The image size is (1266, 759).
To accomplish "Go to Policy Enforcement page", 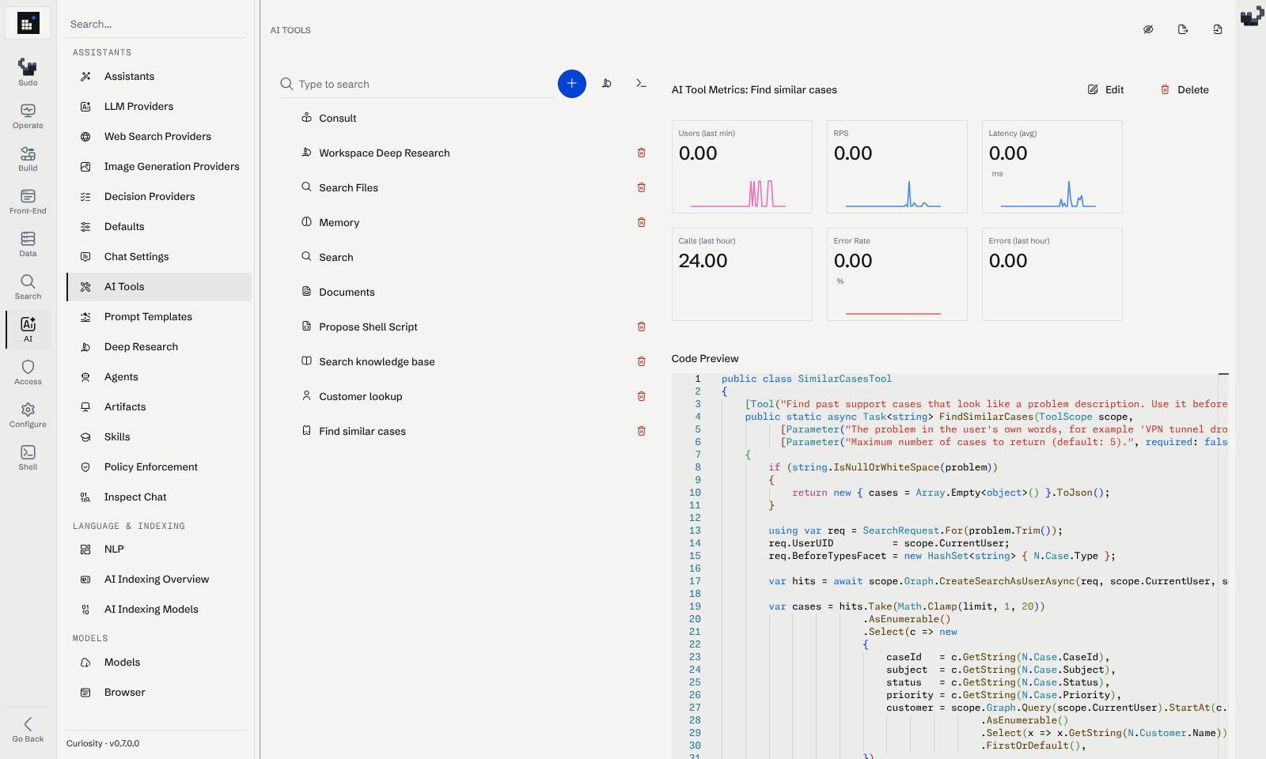I will point(159,467).
